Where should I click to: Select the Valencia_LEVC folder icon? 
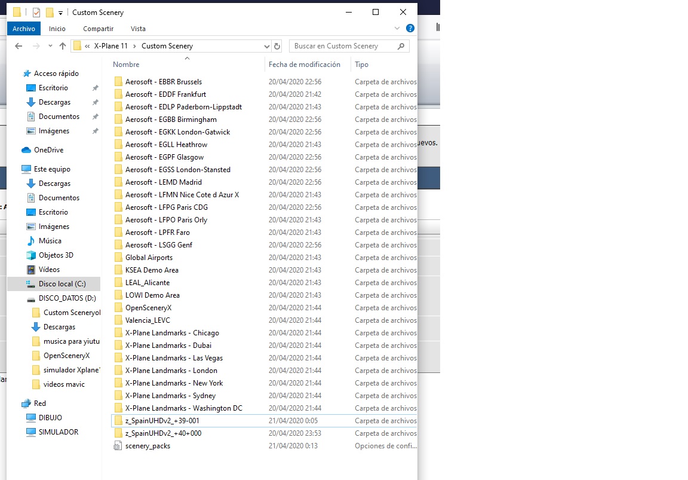[x=118, y=320]
